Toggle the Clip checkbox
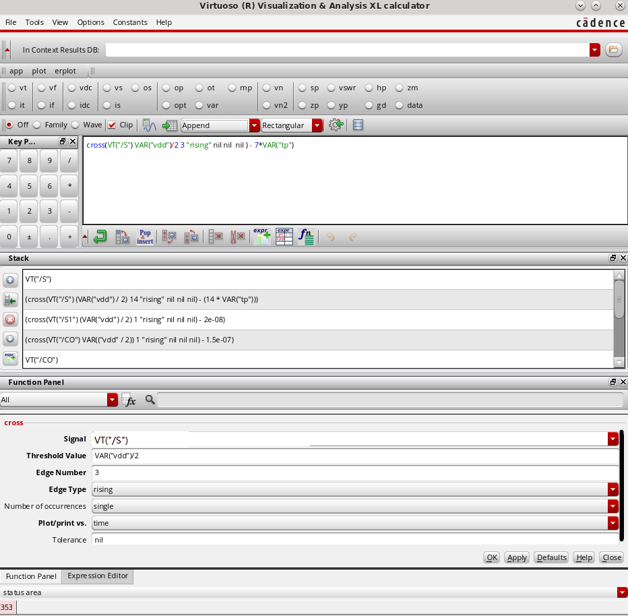Screen dimensions: 628x616 pos(112,125)
